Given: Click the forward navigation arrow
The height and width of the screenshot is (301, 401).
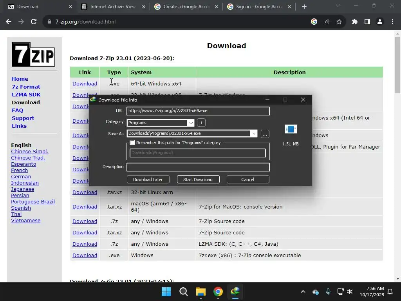Looking at the screenshot, I should click(21, 22).
